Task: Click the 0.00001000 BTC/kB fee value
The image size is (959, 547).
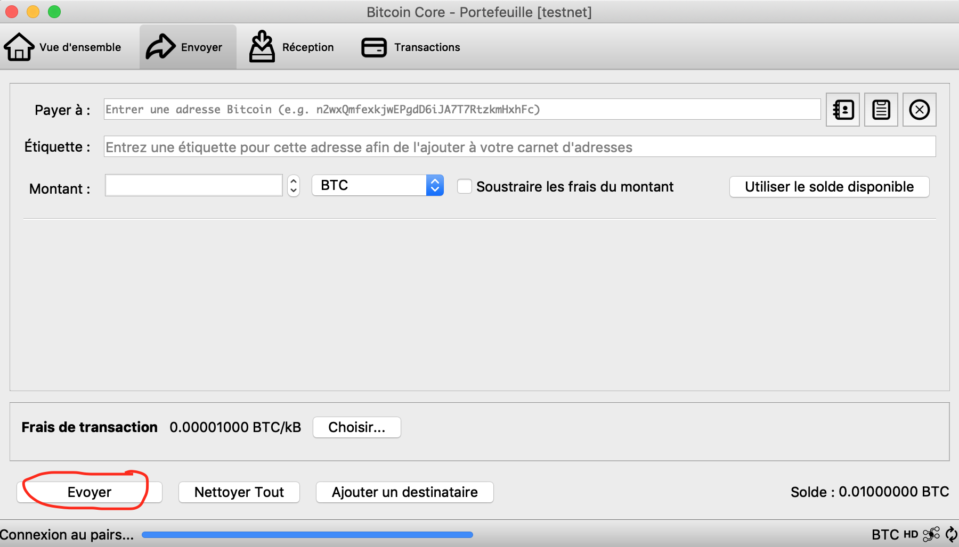Action: [235, 427]
